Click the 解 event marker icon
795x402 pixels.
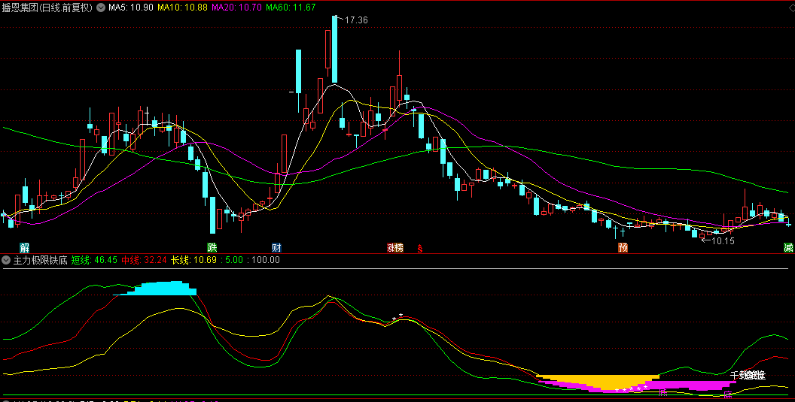pos(25,247)
